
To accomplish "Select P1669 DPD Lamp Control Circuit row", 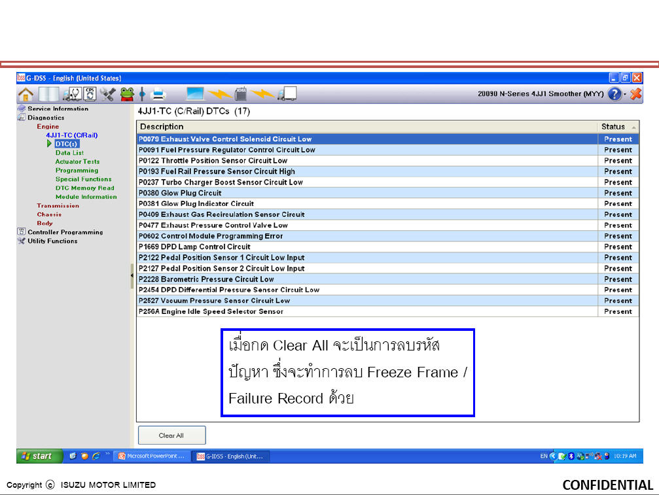I will tap(387, 247).
